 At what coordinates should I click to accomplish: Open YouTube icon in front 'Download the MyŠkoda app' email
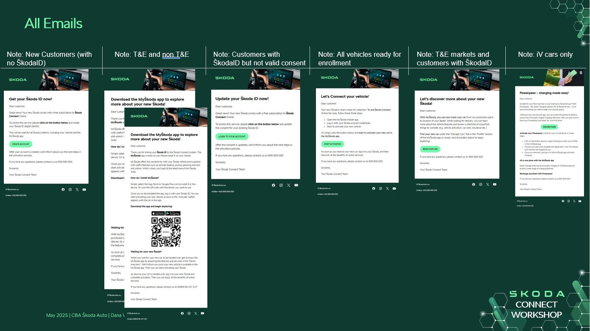point(203,313)
